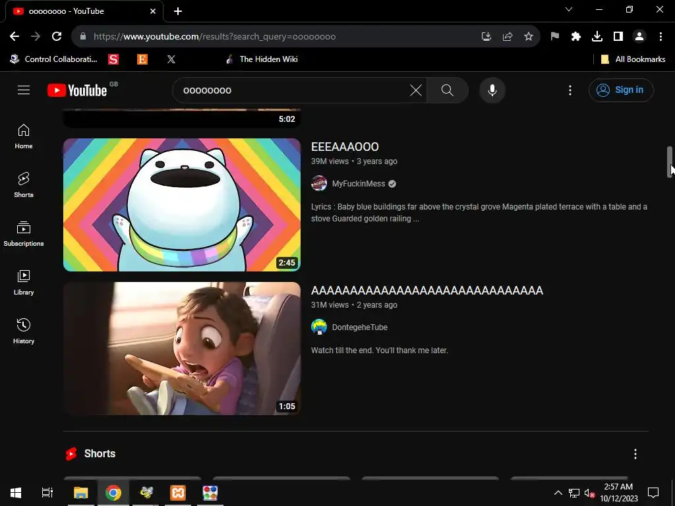Image resolution: width=675 pixels, height=506 pixels.
Task: Click the browser back arrow
Action: point(15,36)
